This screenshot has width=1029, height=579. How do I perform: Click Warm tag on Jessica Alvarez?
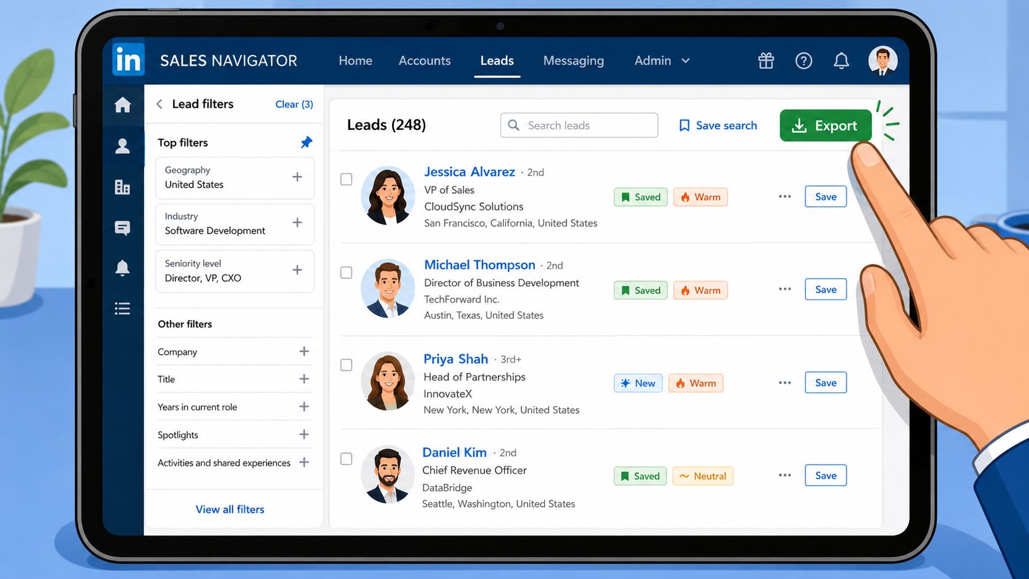click(x=700, y=197)
